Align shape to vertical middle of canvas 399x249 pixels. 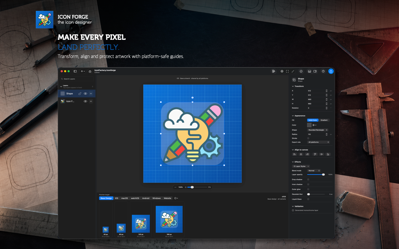pyautogui.click(x=321, y=154)
